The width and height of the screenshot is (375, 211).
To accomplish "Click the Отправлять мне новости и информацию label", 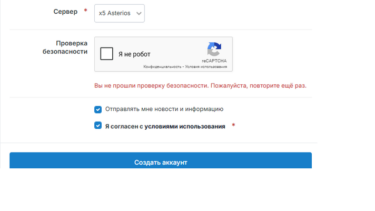I will (164, 109).
